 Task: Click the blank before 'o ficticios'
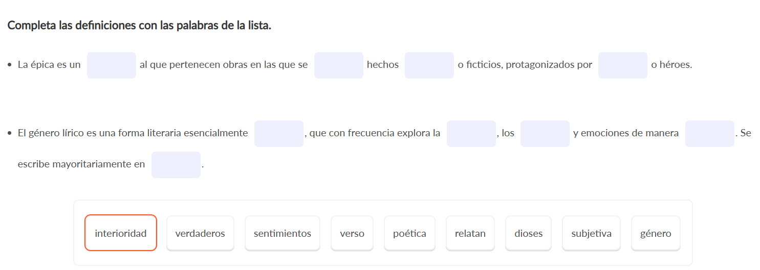point(429,65)
